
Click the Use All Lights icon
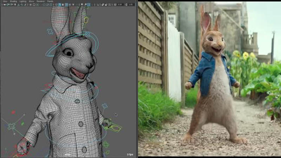[73, 5]
